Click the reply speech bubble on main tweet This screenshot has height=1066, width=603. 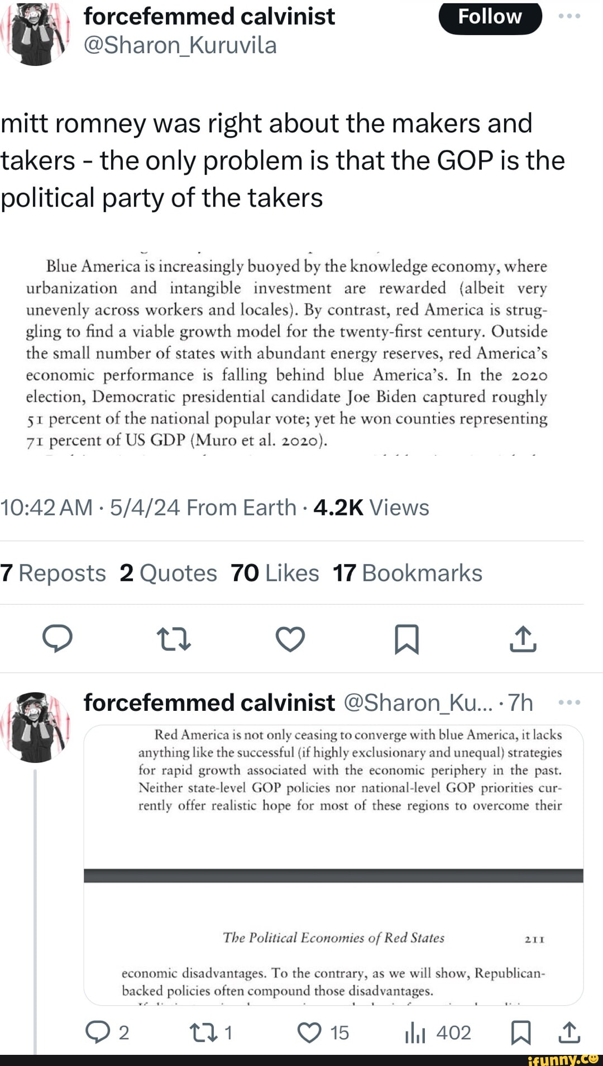coord(58,639)
